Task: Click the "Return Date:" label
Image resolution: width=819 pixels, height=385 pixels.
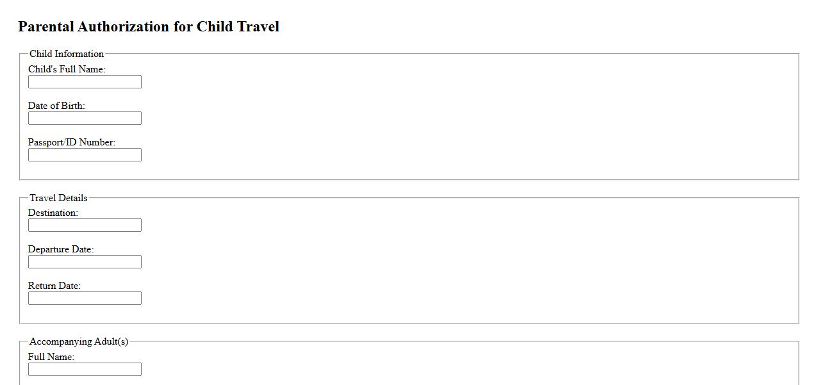Action: [x=54, y=286]
